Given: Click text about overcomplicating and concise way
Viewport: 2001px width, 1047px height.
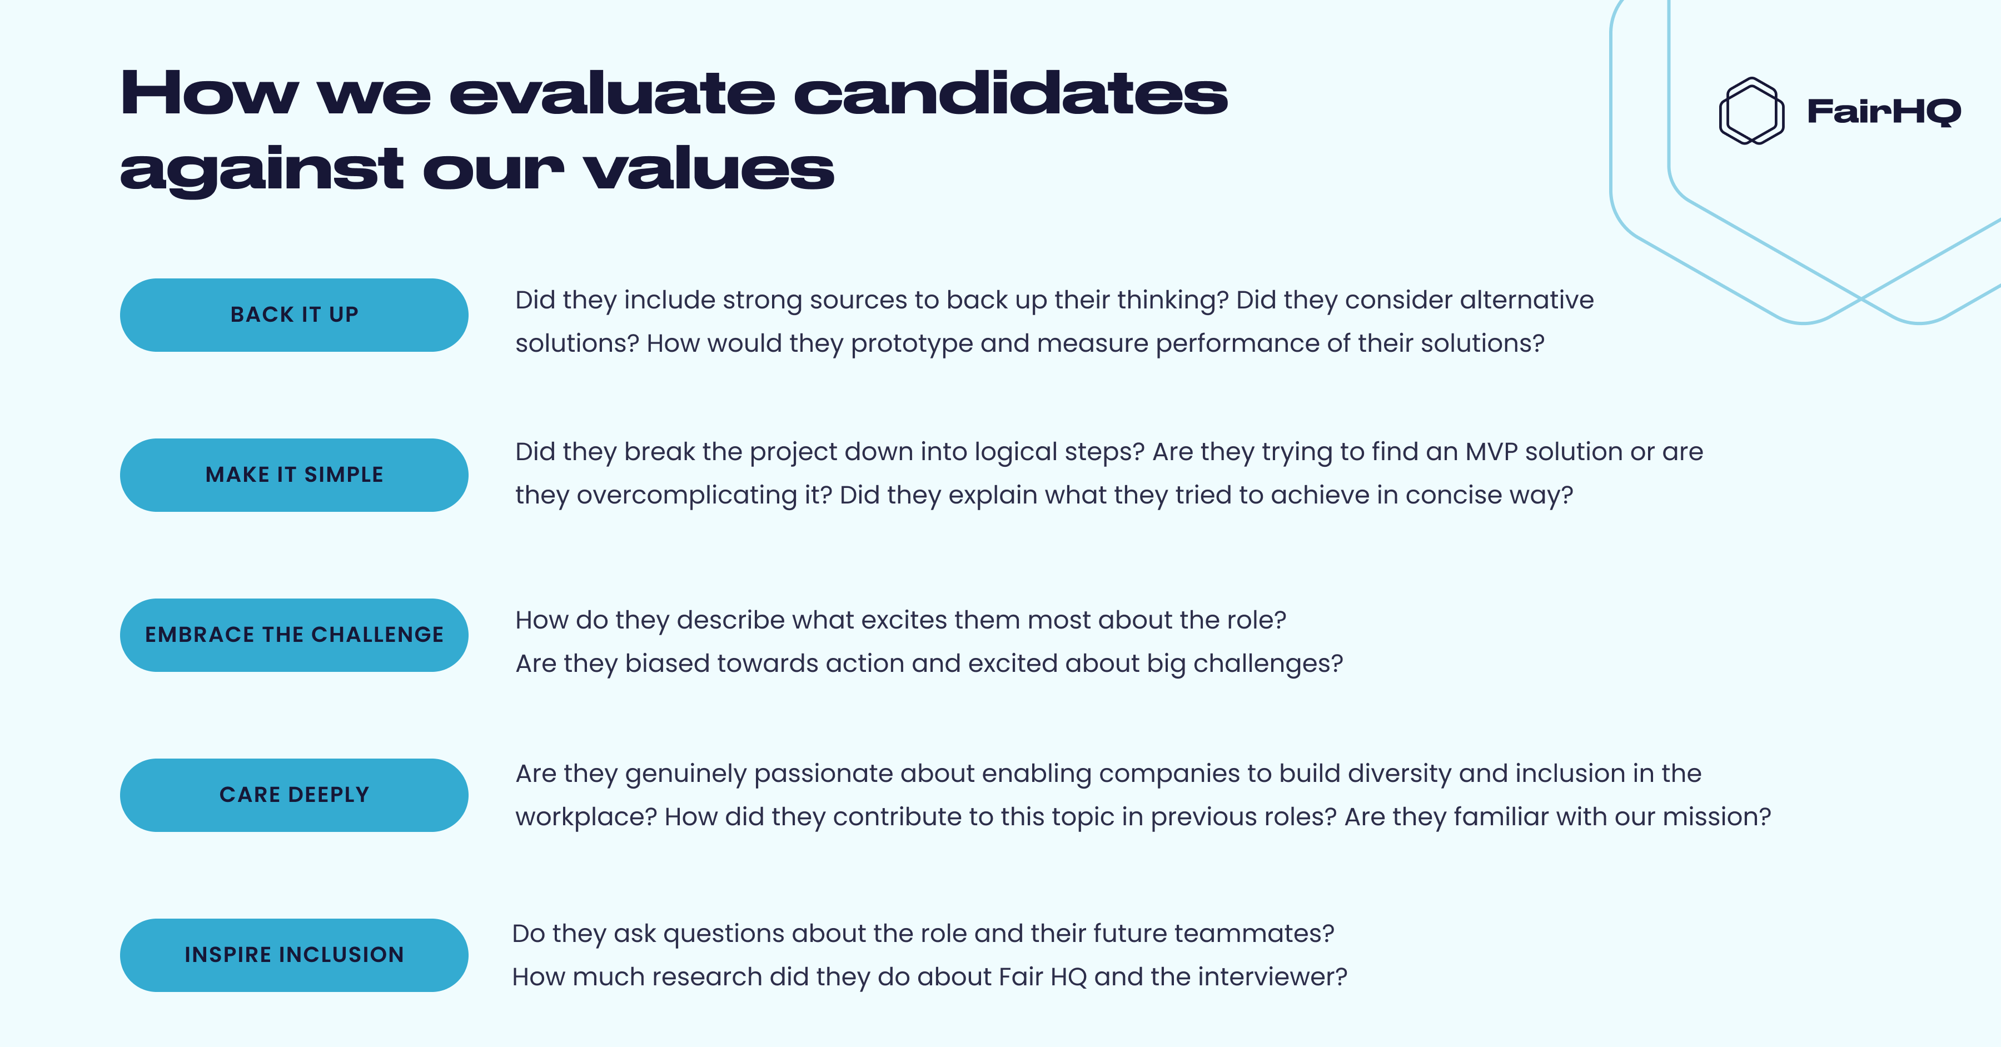Looking at the screenshot, I should point(1044,495).
